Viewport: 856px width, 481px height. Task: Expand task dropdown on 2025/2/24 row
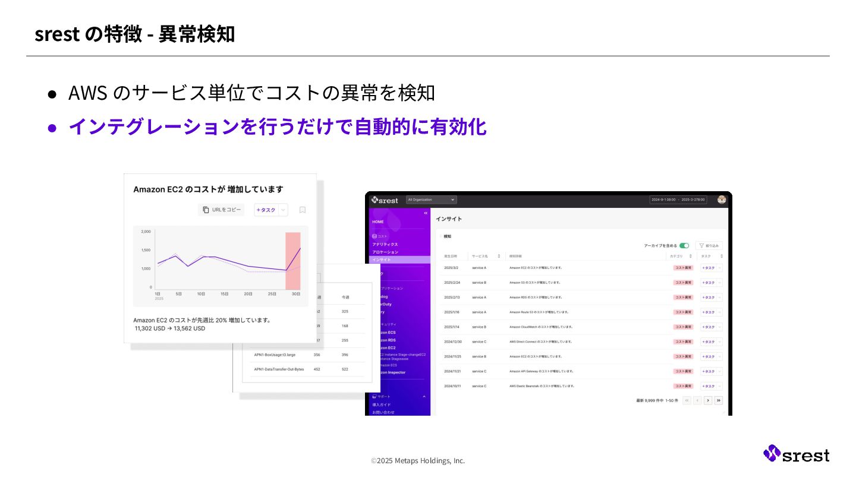(x=720, y=283)
